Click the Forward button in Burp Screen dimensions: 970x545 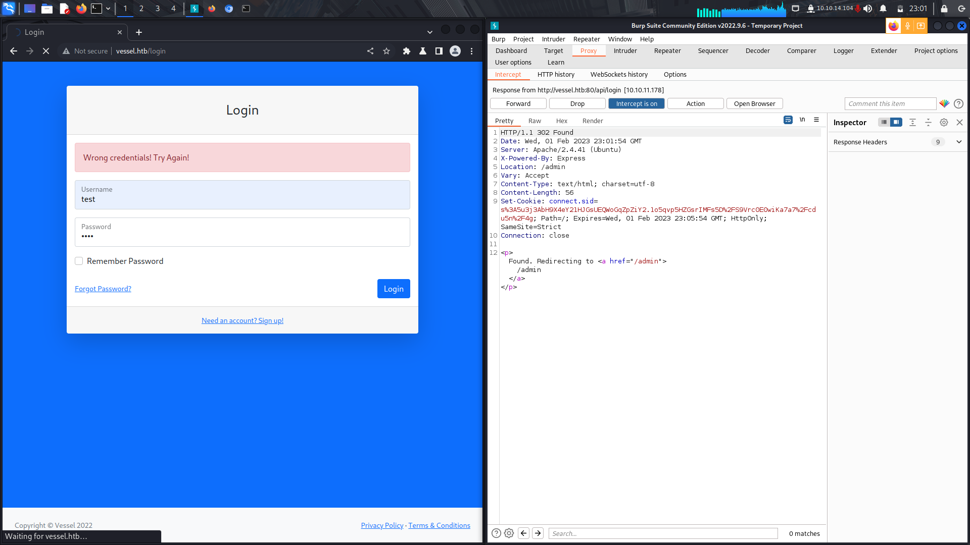pos(518,103)
